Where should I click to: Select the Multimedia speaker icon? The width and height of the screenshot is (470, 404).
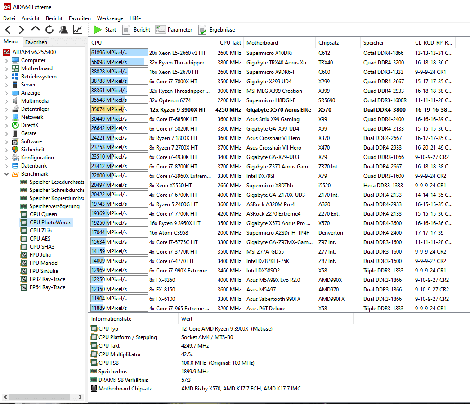click(15, 101)
